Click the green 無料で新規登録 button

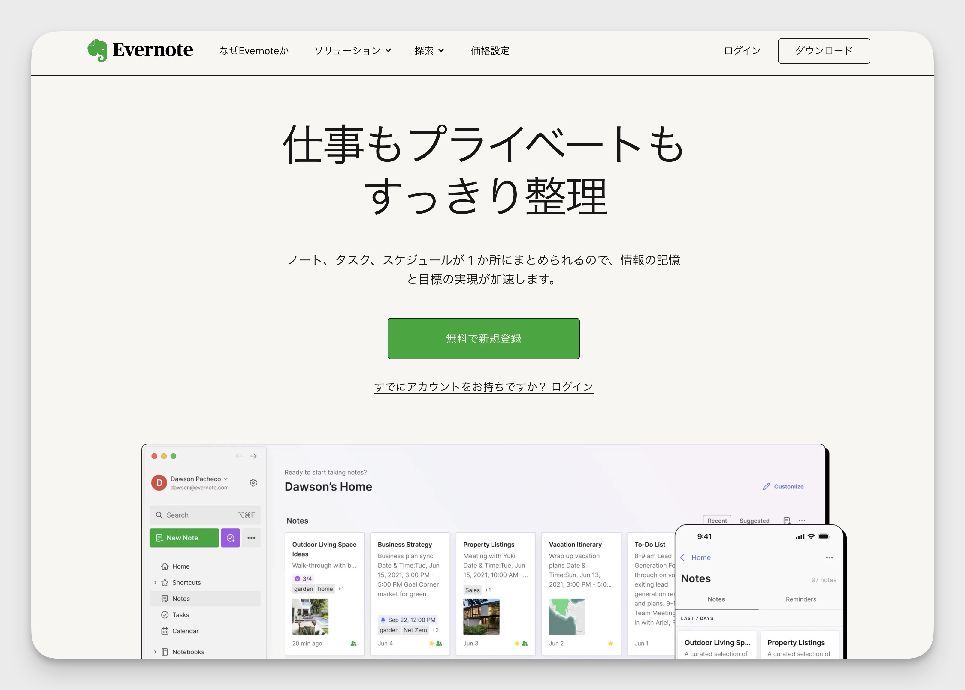[483, 339]
